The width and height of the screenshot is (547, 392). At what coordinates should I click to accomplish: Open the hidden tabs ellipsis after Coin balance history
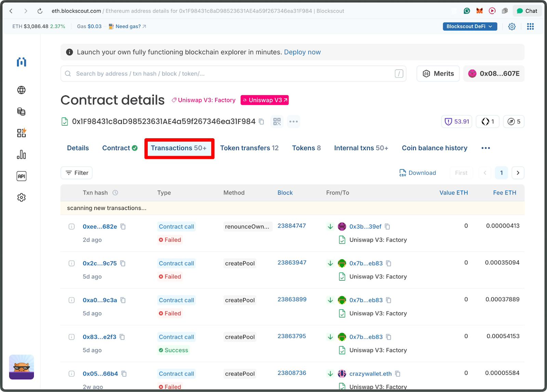tap(485, 148)
